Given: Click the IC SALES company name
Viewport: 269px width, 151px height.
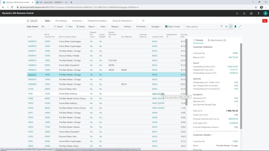Looking at the screenshot, I should 32,21.
